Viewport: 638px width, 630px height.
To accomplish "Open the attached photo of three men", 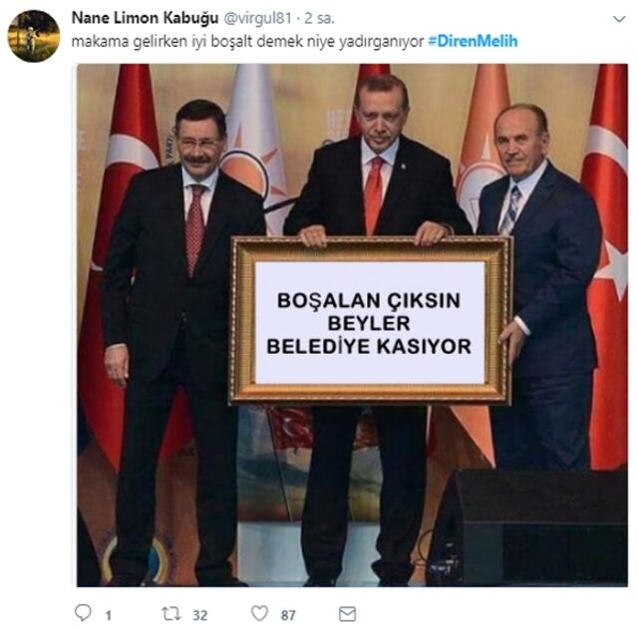I will pyautogui.click(x=352, y=325).
